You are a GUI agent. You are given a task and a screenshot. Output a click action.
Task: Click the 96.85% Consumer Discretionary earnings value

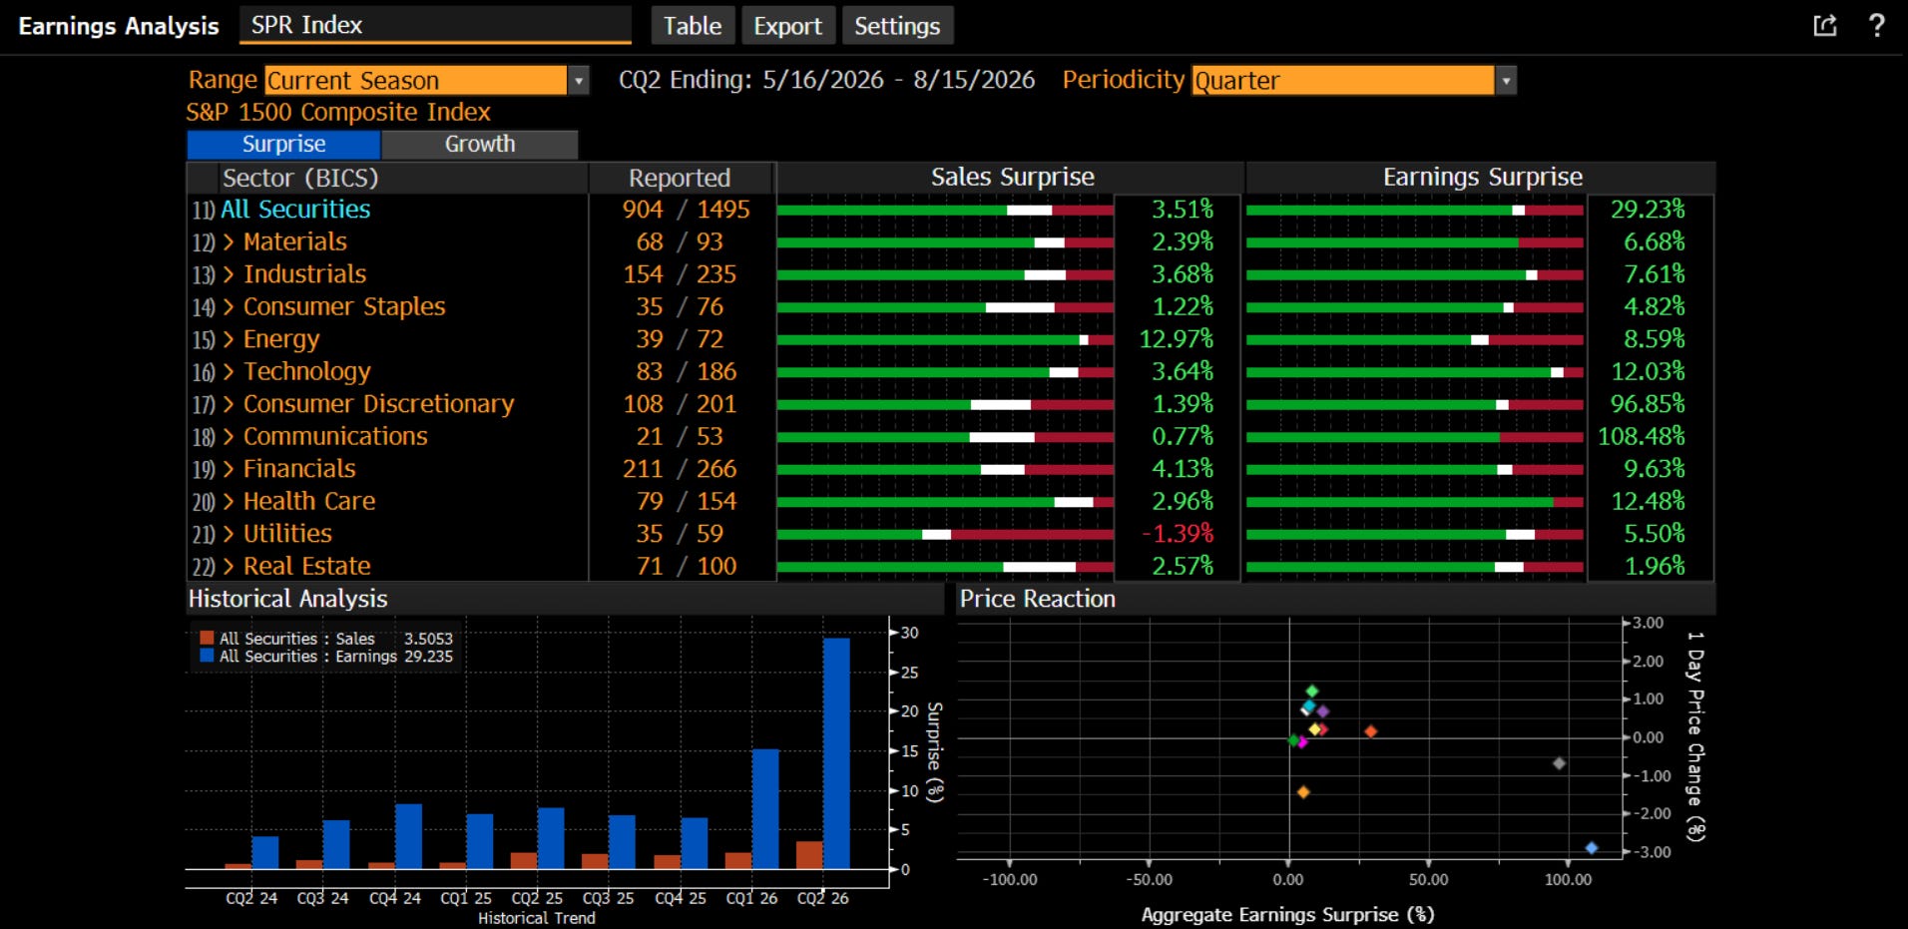click(1647, 404)
